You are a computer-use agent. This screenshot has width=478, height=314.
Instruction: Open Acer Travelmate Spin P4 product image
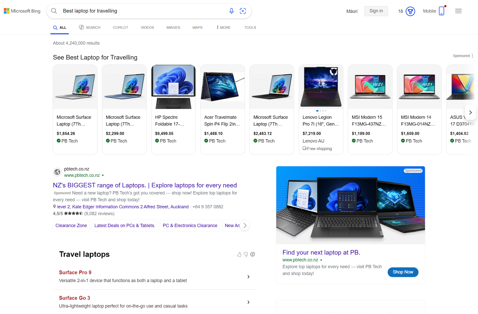click(223, 87)
